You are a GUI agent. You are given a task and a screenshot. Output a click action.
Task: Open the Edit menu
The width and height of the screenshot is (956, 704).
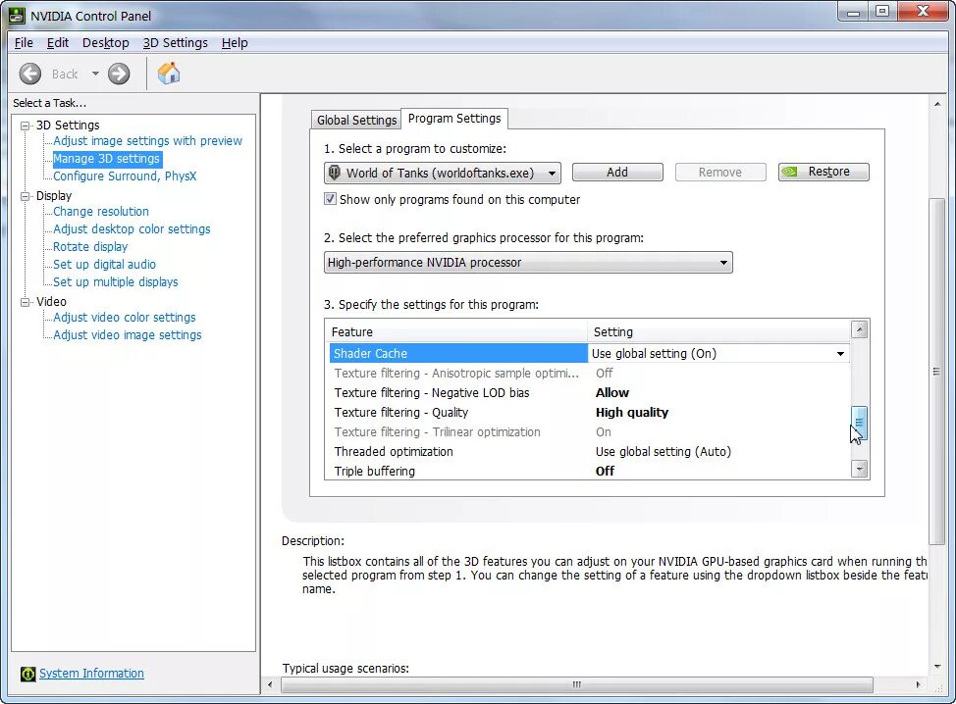click(57, 42)
